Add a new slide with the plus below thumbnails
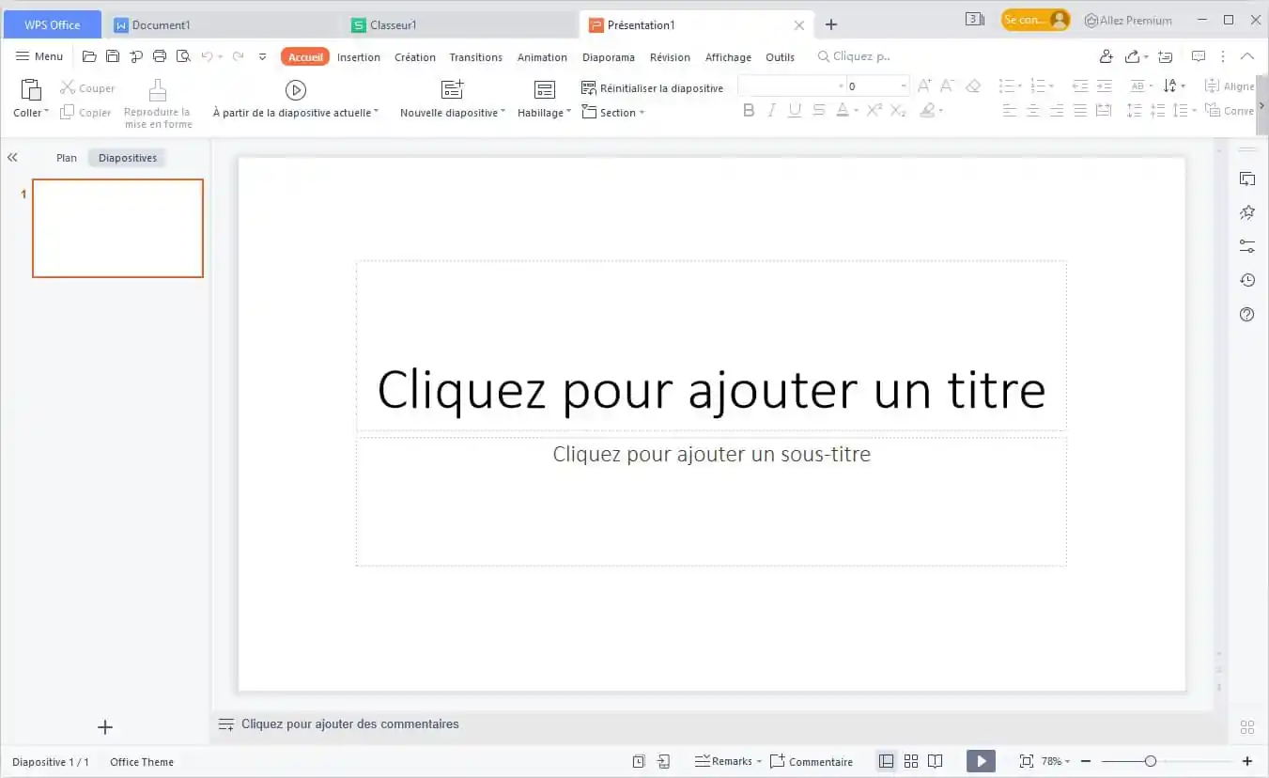Screen dimensions: 1269x778 (x=105, y=727)
